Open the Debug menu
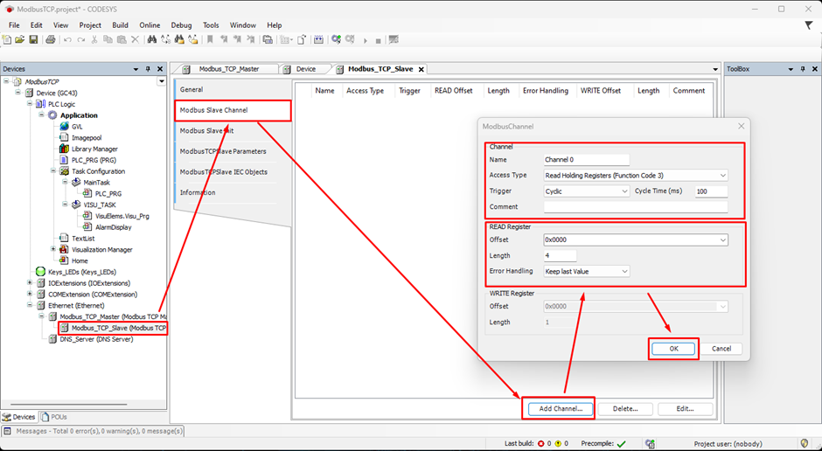 (181, 25)
